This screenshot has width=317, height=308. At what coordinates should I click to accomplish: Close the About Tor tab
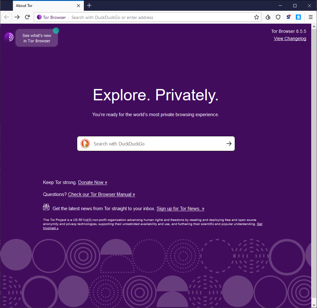[78, 6]
